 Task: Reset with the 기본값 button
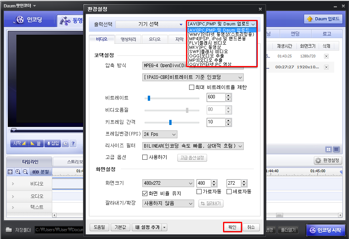click(x=120, y=227)
